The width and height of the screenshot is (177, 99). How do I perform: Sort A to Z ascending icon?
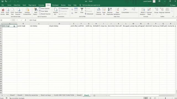click(72, 10)
